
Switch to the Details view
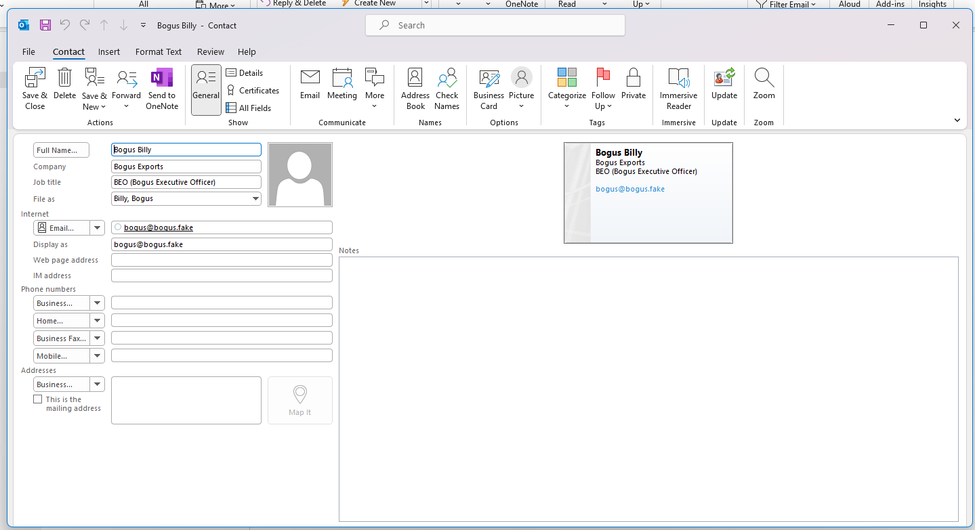[244, 73]
